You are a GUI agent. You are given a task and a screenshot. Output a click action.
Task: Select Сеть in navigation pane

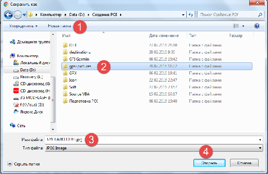pos(17,126)
